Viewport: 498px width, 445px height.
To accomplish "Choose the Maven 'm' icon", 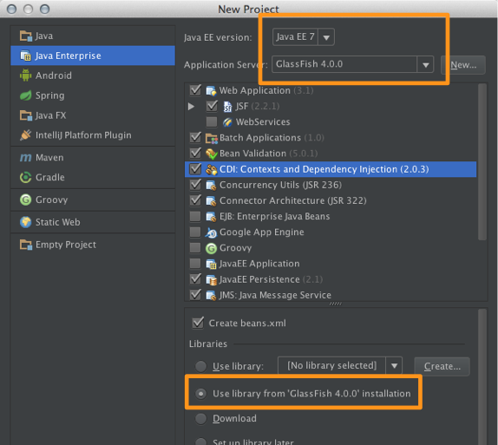I will 25,158.
